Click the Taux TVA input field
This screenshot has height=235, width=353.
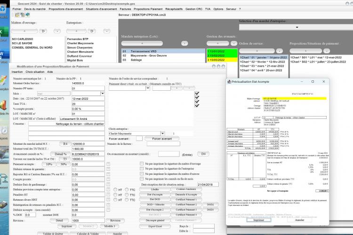pos(88,104)
